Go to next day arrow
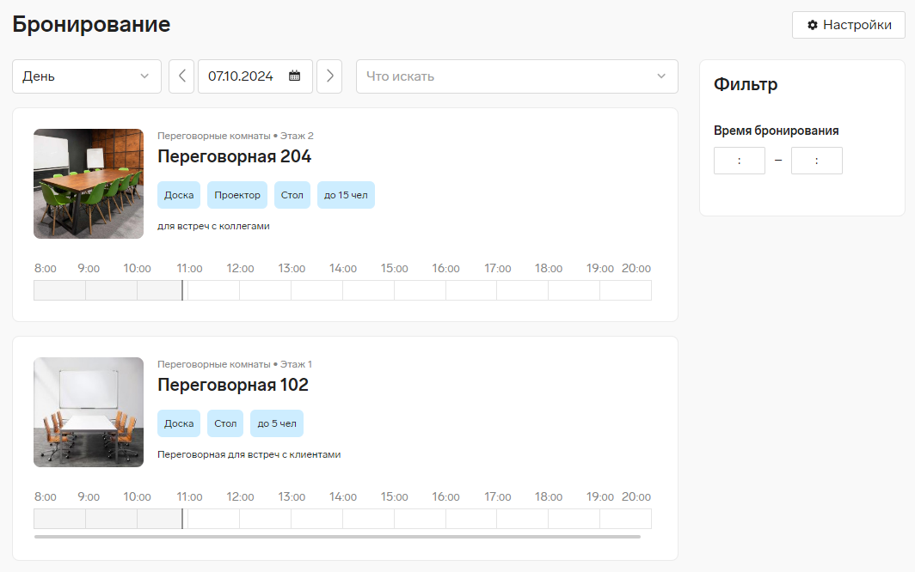This screenshot has height=572, width=915. pos(329,76)
